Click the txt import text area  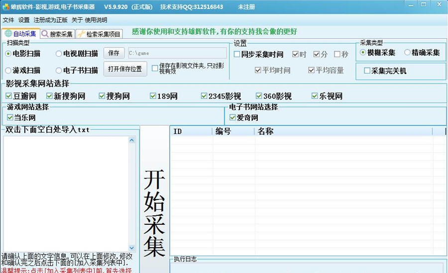66,194
